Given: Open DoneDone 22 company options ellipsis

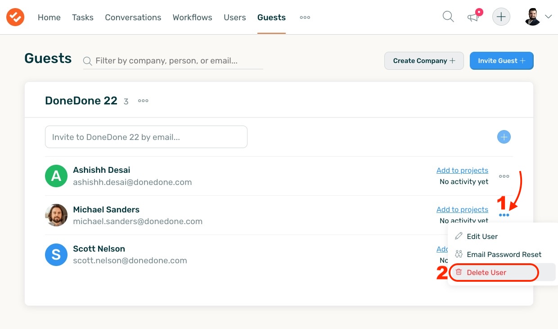Looking at the screenshot, I should 143,101.
